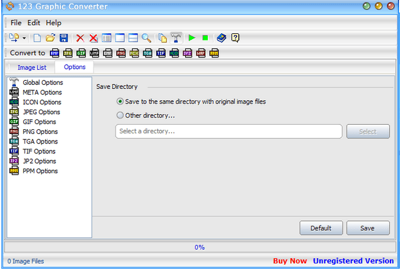Close the window with red button

pyautogui.click(x=390, y=6)
